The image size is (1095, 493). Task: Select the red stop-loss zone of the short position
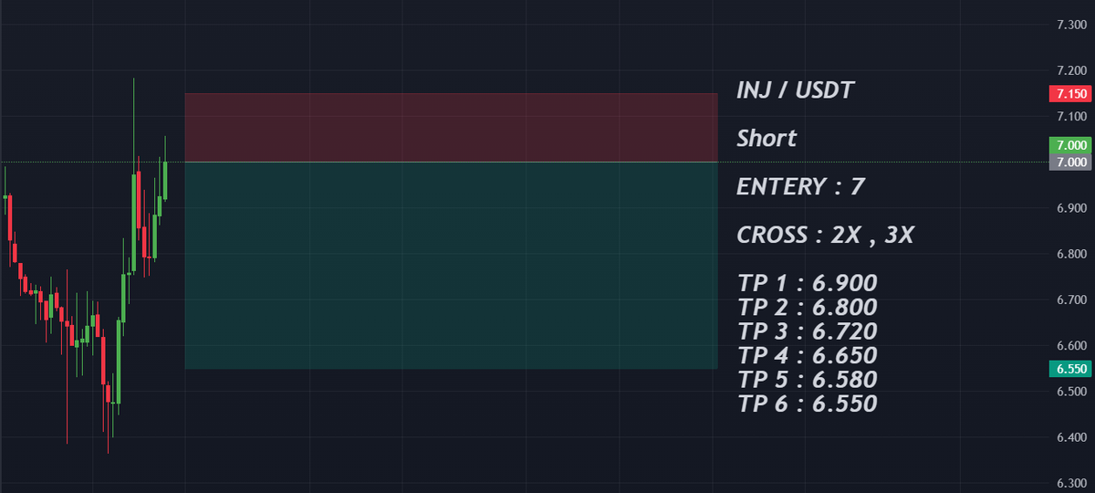coord(451,127)
